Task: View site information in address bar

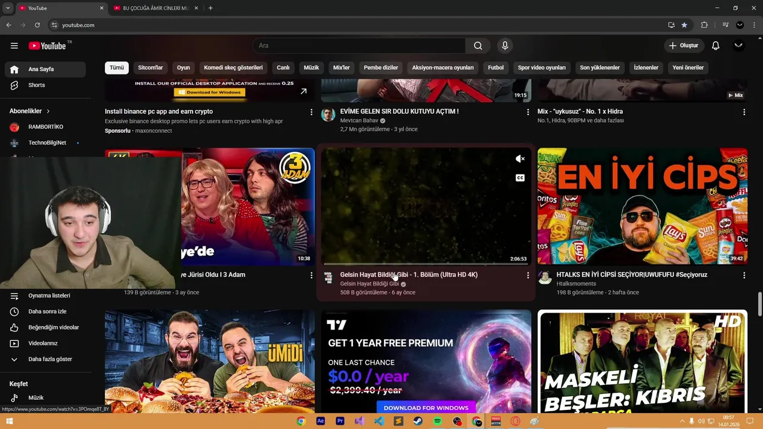Action: 54,25
